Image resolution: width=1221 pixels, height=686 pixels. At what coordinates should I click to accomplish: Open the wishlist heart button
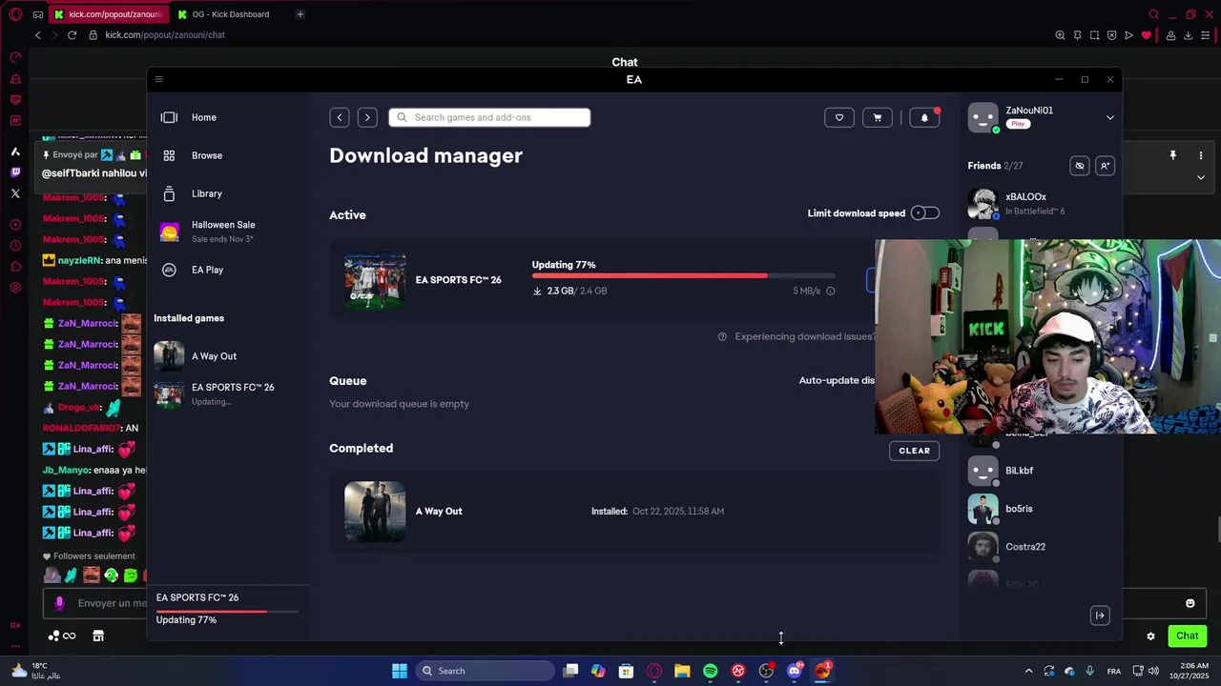click(839, 117)
